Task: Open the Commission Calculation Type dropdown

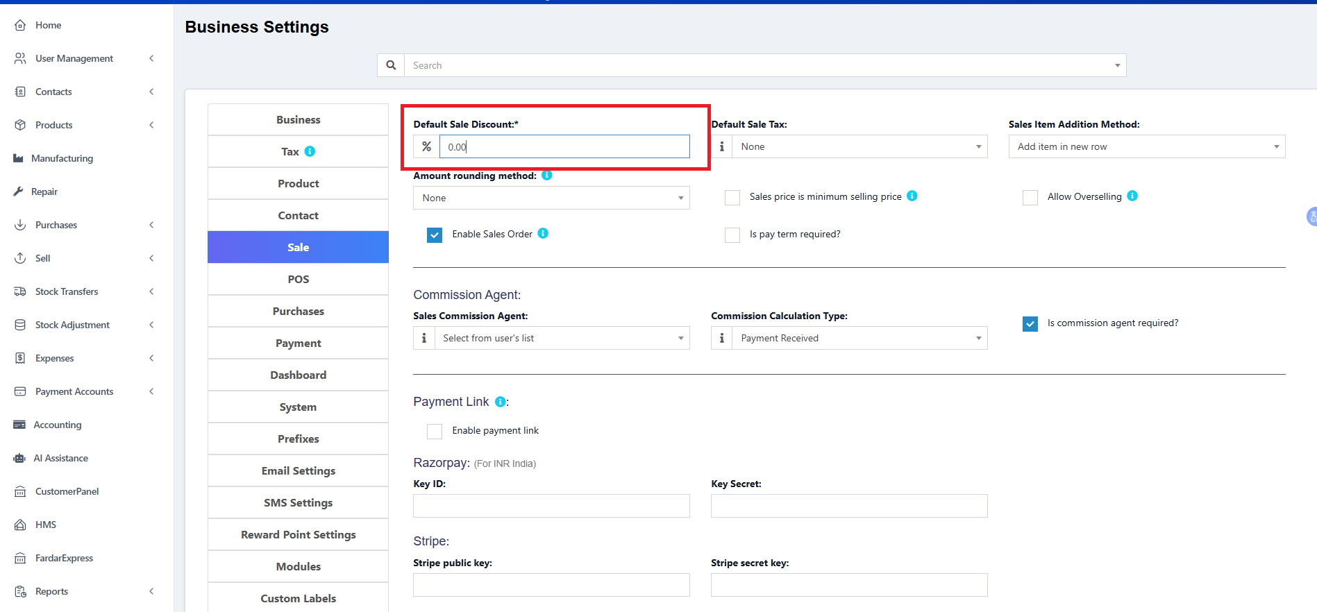Action: click(x=859, y=338)
